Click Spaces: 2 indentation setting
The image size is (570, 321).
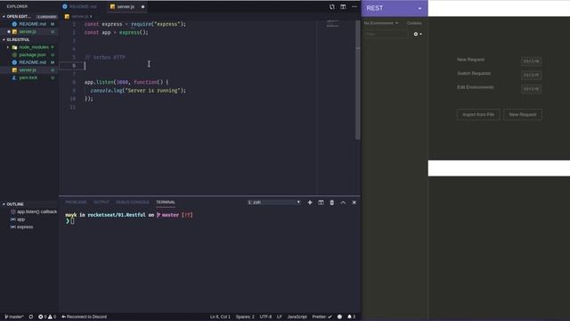(x=245, y=317)
